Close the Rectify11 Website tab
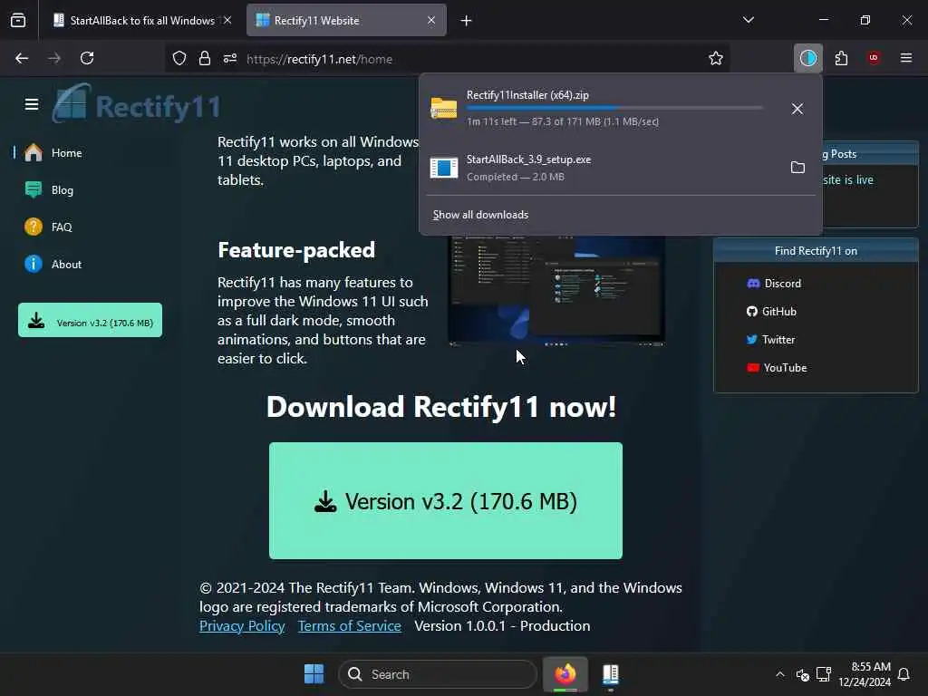 431,21
